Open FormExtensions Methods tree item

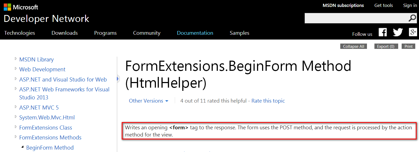50,138
